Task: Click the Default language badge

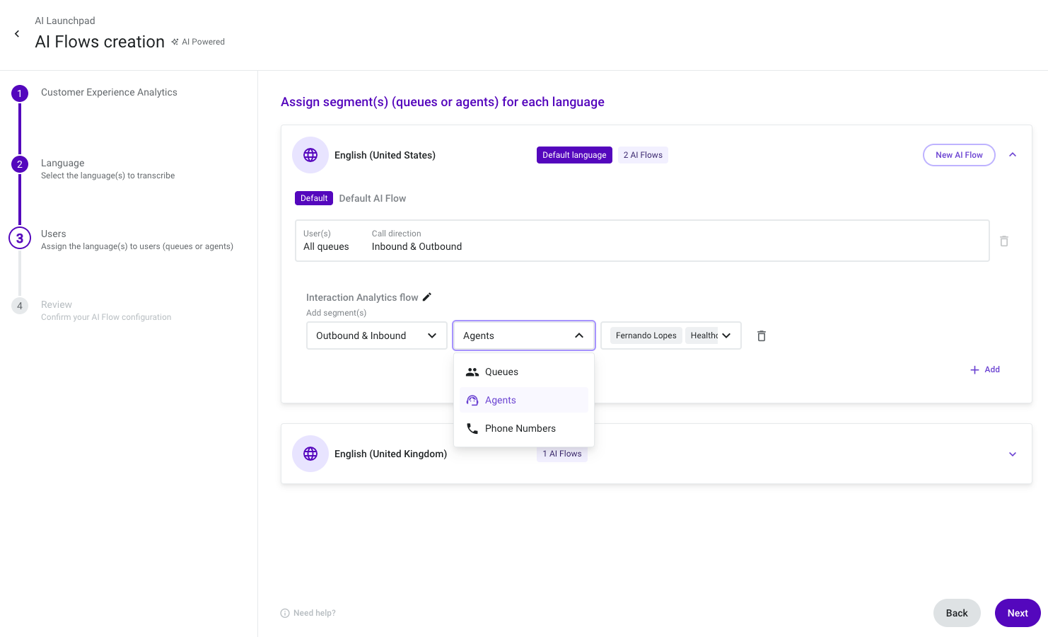Action: click(x=574, y=155)
